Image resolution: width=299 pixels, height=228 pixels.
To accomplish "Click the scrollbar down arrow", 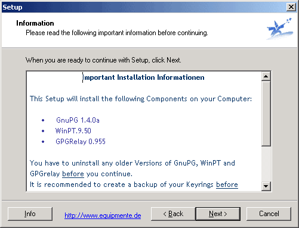I will pos(266,186).
